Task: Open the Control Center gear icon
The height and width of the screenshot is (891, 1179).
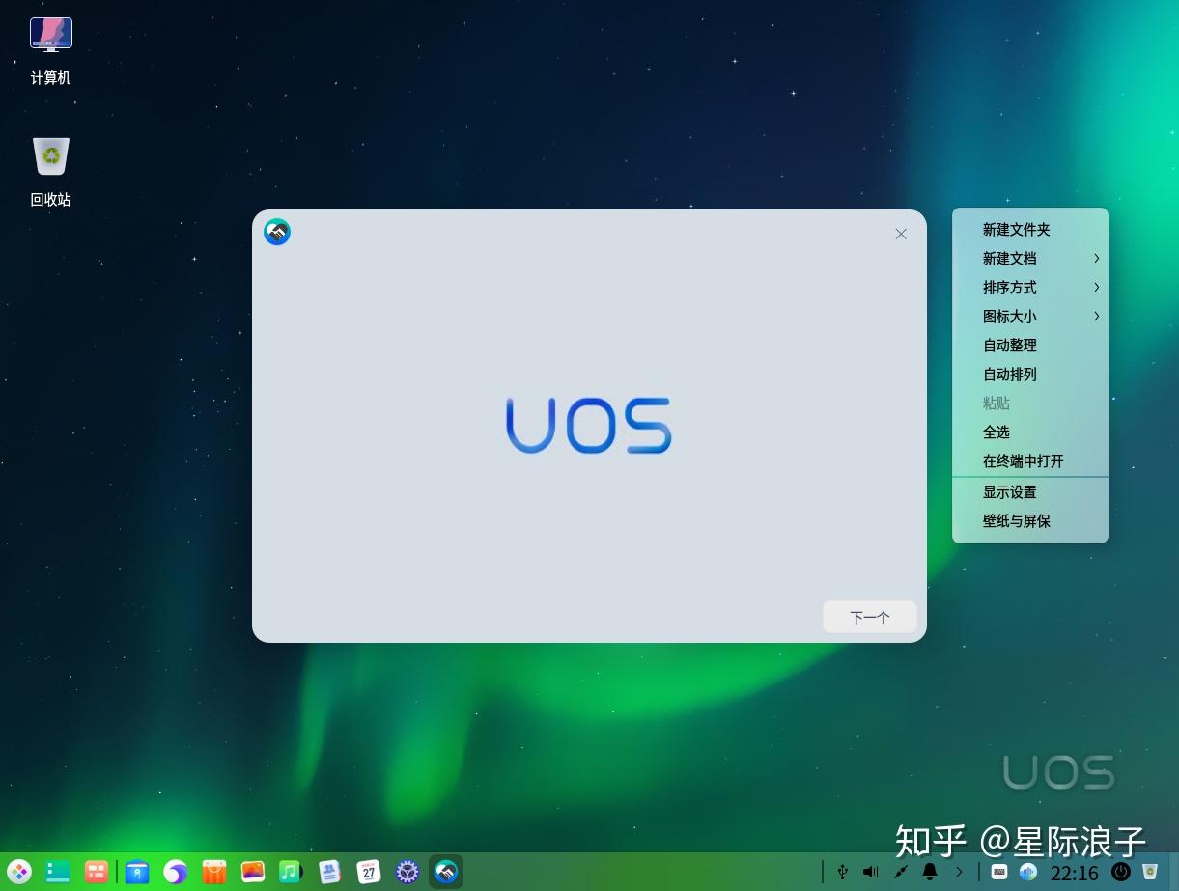Action: (x=406, y=872)
